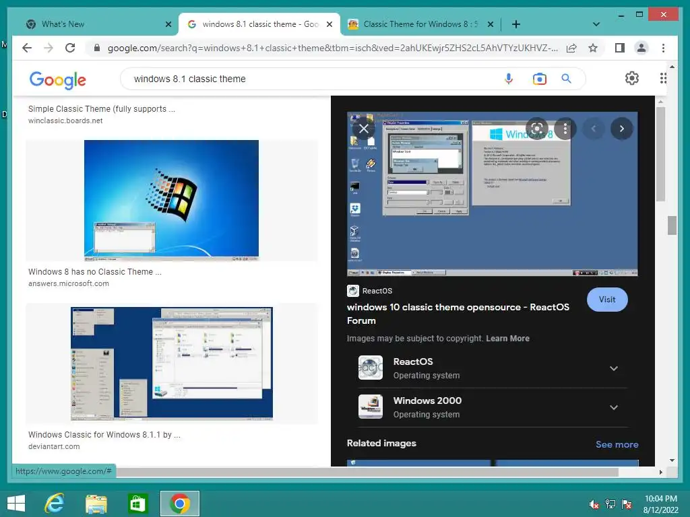Open Action Center flag icon

[627, 504]
